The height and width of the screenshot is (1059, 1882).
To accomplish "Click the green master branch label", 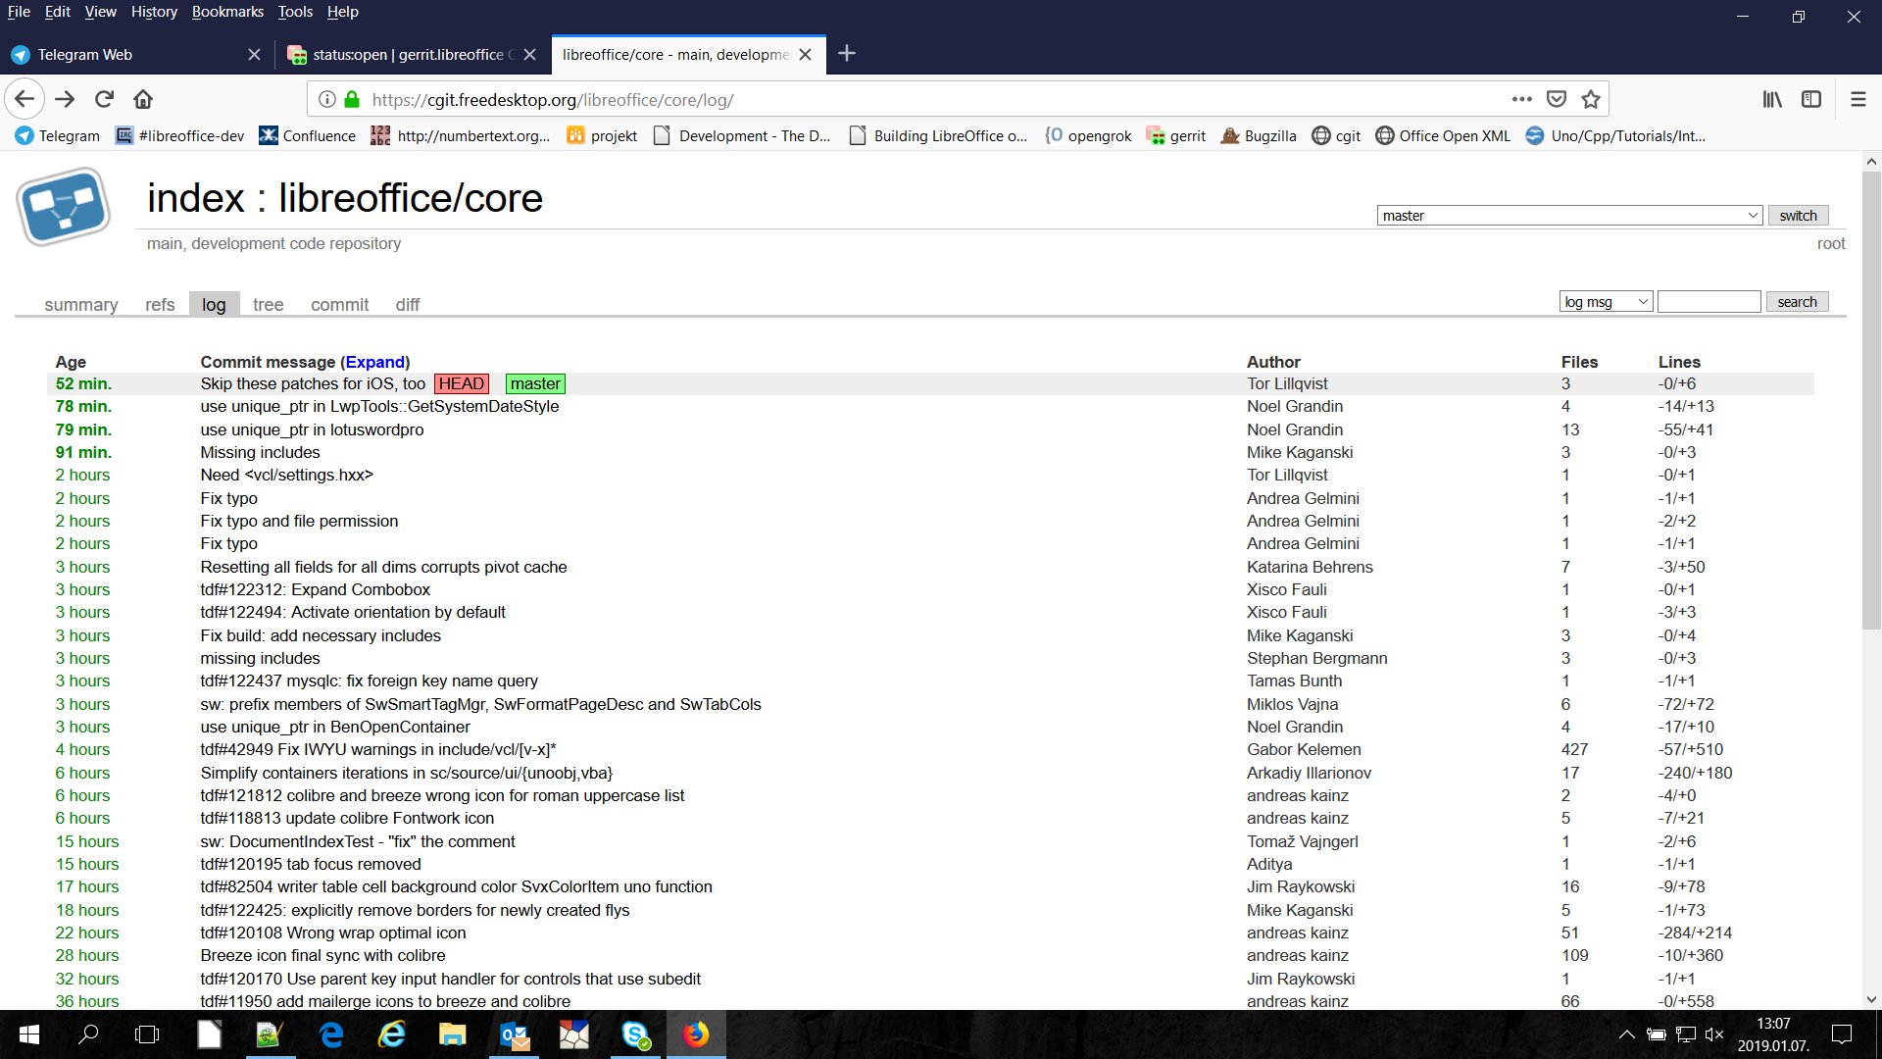I will tap(535, 384).
